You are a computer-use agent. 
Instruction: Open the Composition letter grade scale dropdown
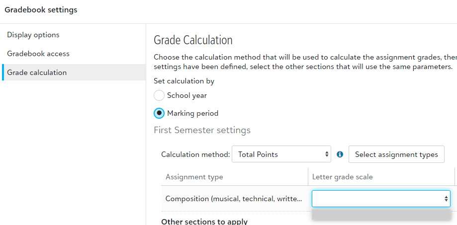click(x=380, y=199)
